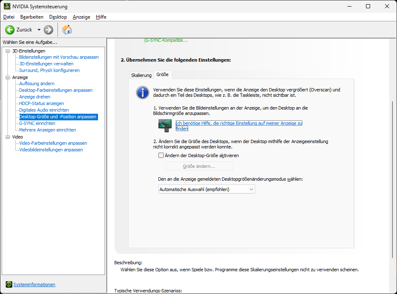
Task: Select Digitales Audio einrichten
Action: 44,110
